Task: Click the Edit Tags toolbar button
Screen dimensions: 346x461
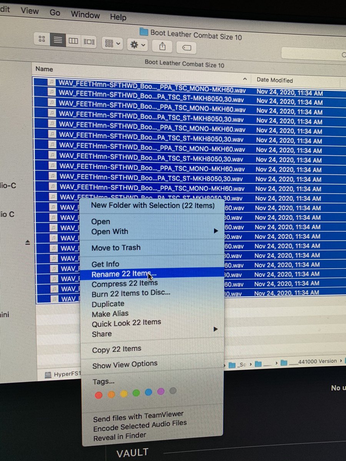Action: (186, 48)
